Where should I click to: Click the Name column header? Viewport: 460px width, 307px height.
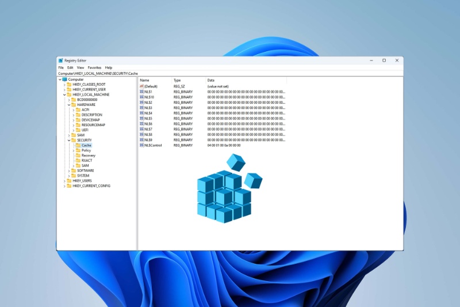tap(145, 80)
